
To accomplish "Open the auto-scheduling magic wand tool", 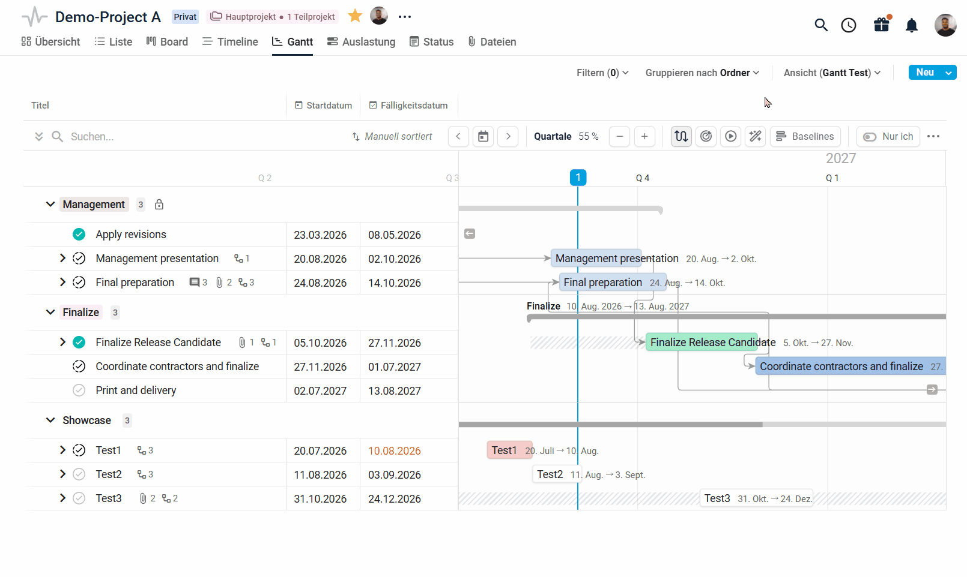I will pyautogui.click(x=755, y=136).
